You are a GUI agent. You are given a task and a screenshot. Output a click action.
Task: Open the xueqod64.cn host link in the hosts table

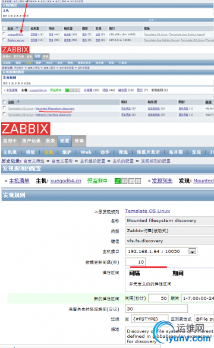click(x=15, y=34)
